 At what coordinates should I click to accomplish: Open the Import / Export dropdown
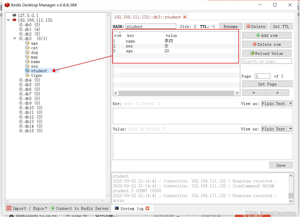(x=27, y=208)
